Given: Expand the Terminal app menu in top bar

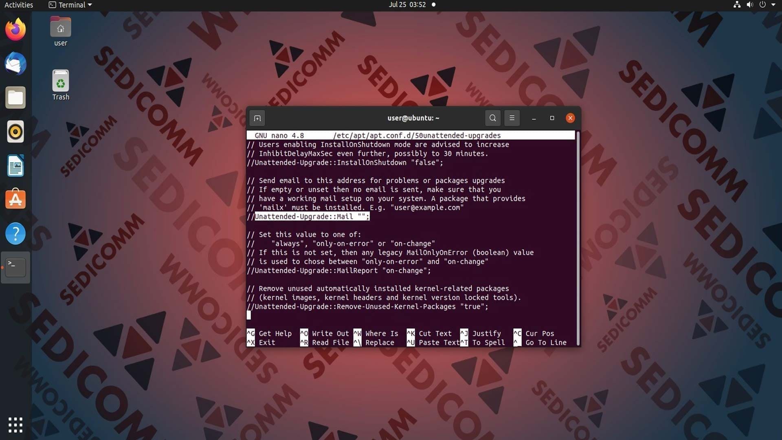Looking at the screenshot, I should (x=70, y=5).
